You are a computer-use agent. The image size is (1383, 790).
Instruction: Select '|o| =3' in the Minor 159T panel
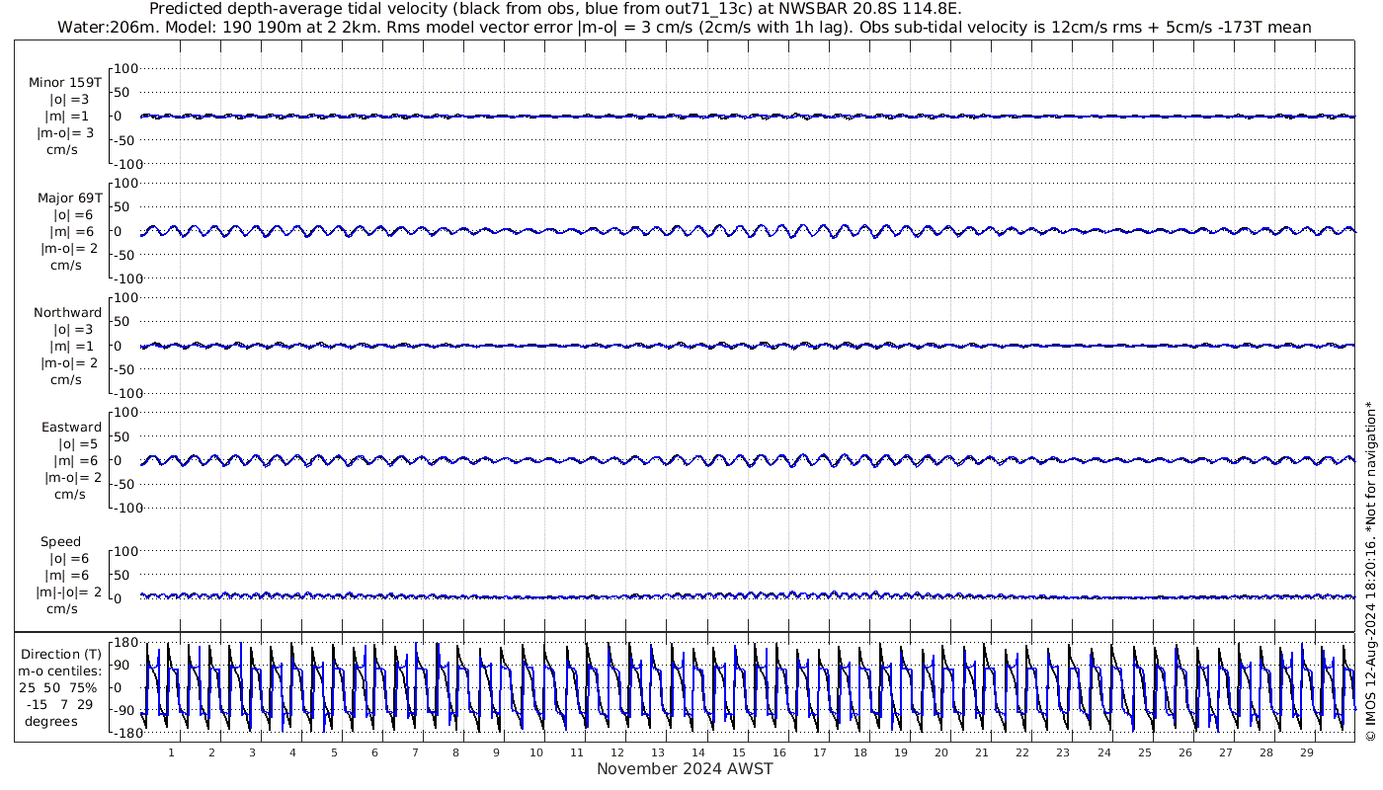click(x=71, y=100)
